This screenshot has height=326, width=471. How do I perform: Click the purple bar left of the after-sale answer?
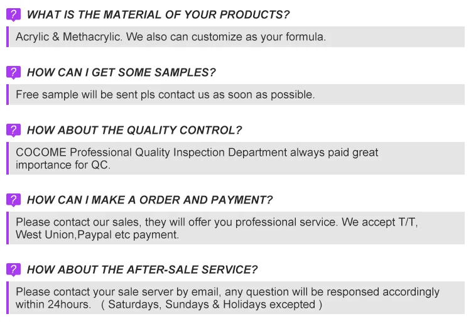pos(8,298)
